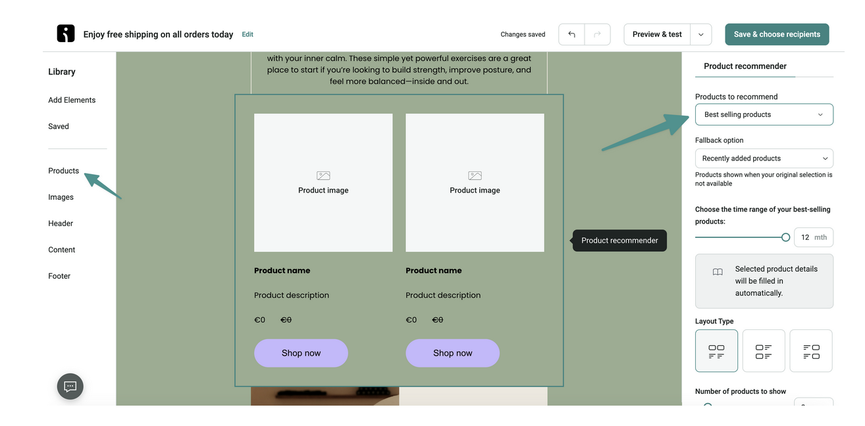Click Save & choose recipients
This screenshot has width=865, height=426.
click(x=777, y=34)
